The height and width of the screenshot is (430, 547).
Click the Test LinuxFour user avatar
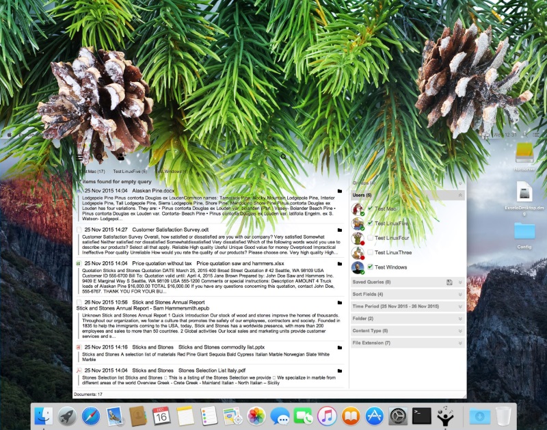[358, 238]
